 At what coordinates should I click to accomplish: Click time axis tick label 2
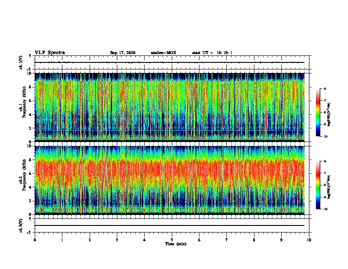coord(90,240)
